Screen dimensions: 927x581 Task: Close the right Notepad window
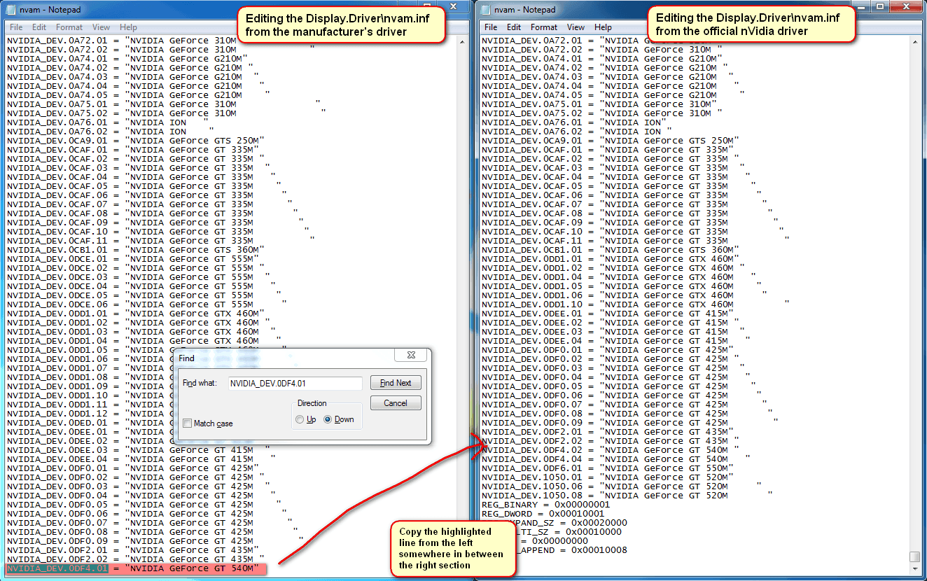click(906, 7)
